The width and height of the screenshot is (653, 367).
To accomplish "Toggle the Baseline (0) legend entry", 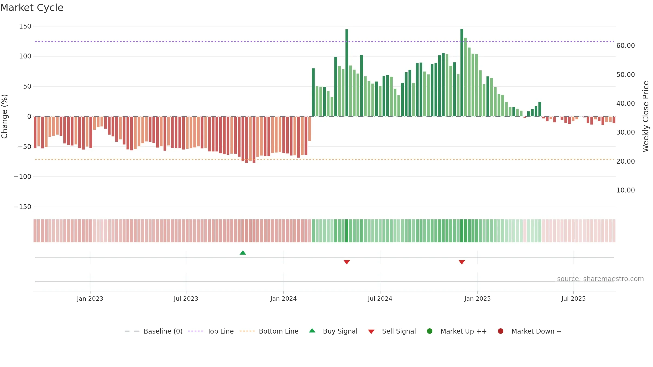I will pyautogui.click(x=153, y=331).
